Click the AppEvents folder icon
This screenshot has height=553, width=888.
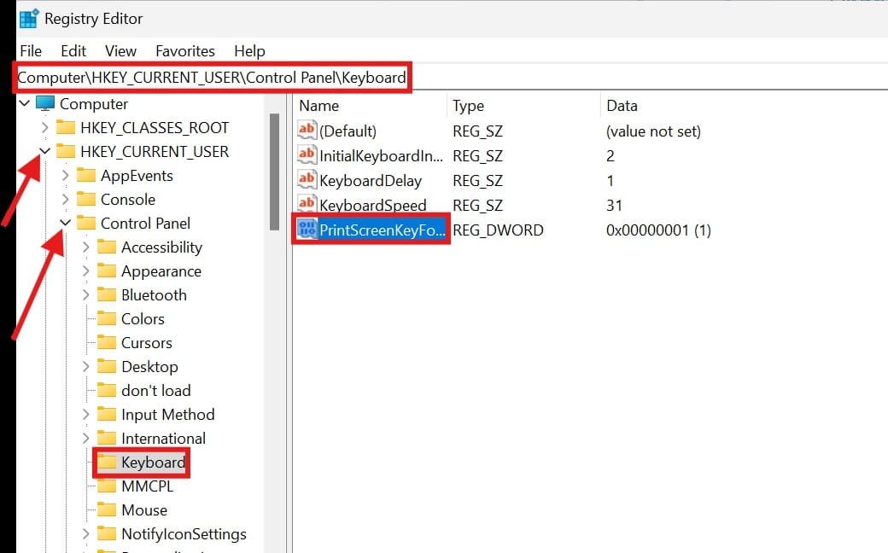point(86,175)
